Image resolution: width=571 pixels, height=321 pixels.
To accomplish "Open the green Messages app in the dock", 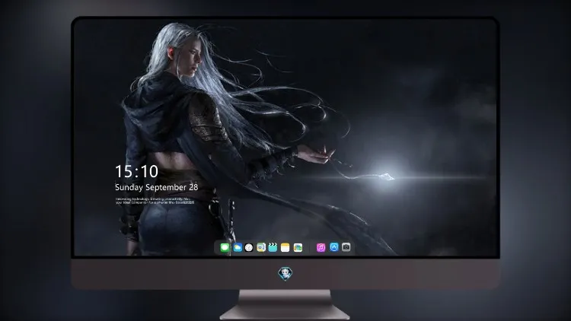I will click(225, 247).
